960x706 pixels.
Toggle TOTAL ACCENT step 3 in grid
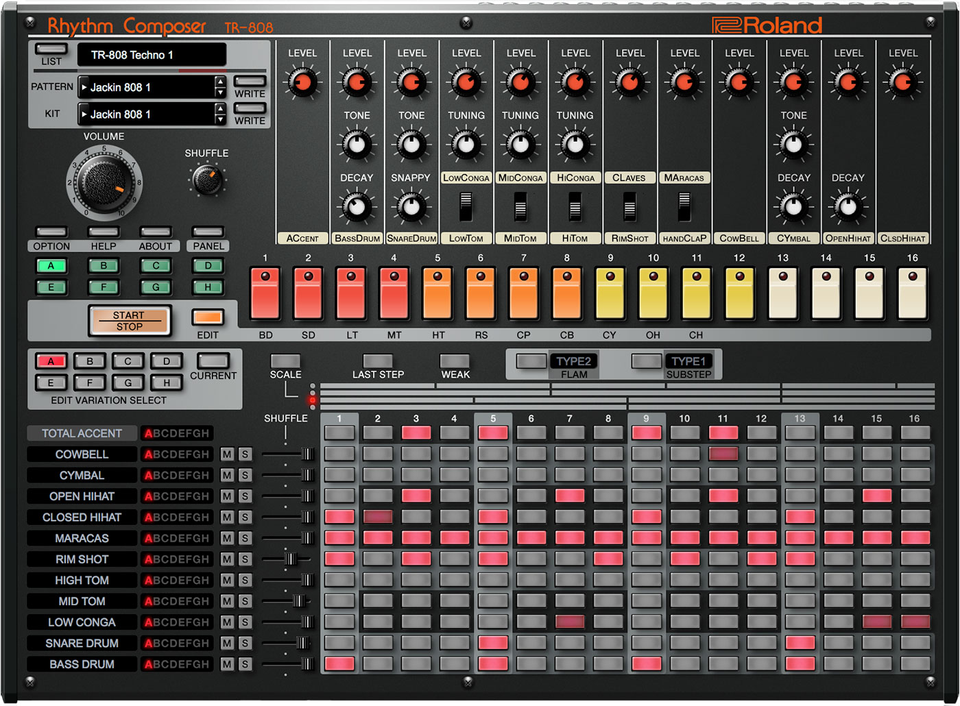click(x=416, y=433)
